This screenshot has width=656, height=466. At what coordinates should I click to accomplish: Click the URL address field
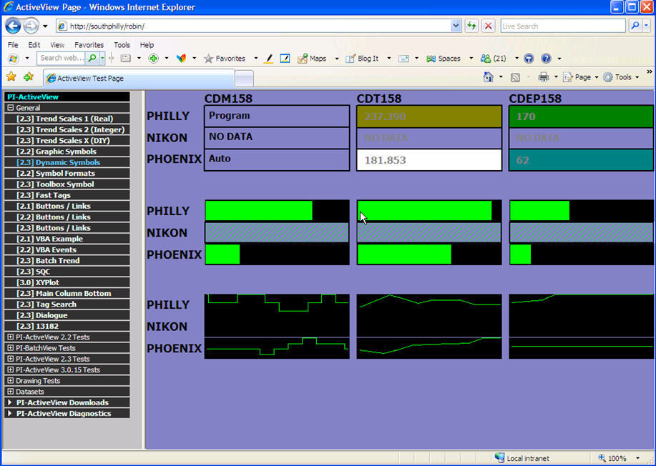(x=260, y=26)
